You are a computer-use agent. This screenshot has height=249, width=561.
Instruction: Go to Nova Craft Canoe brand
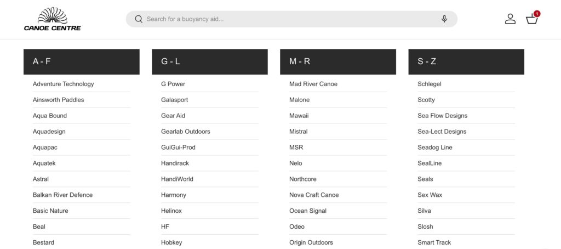[x=314, y=195]
